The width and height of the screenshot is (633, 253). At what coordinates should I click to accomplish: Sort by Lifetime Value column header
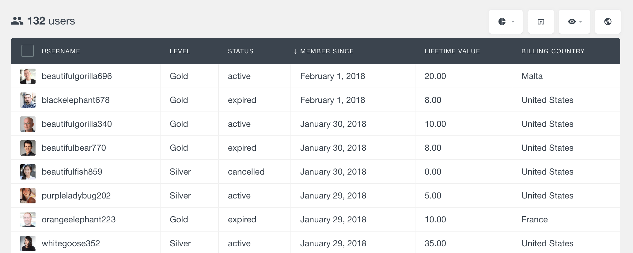(x=452, y=51)
